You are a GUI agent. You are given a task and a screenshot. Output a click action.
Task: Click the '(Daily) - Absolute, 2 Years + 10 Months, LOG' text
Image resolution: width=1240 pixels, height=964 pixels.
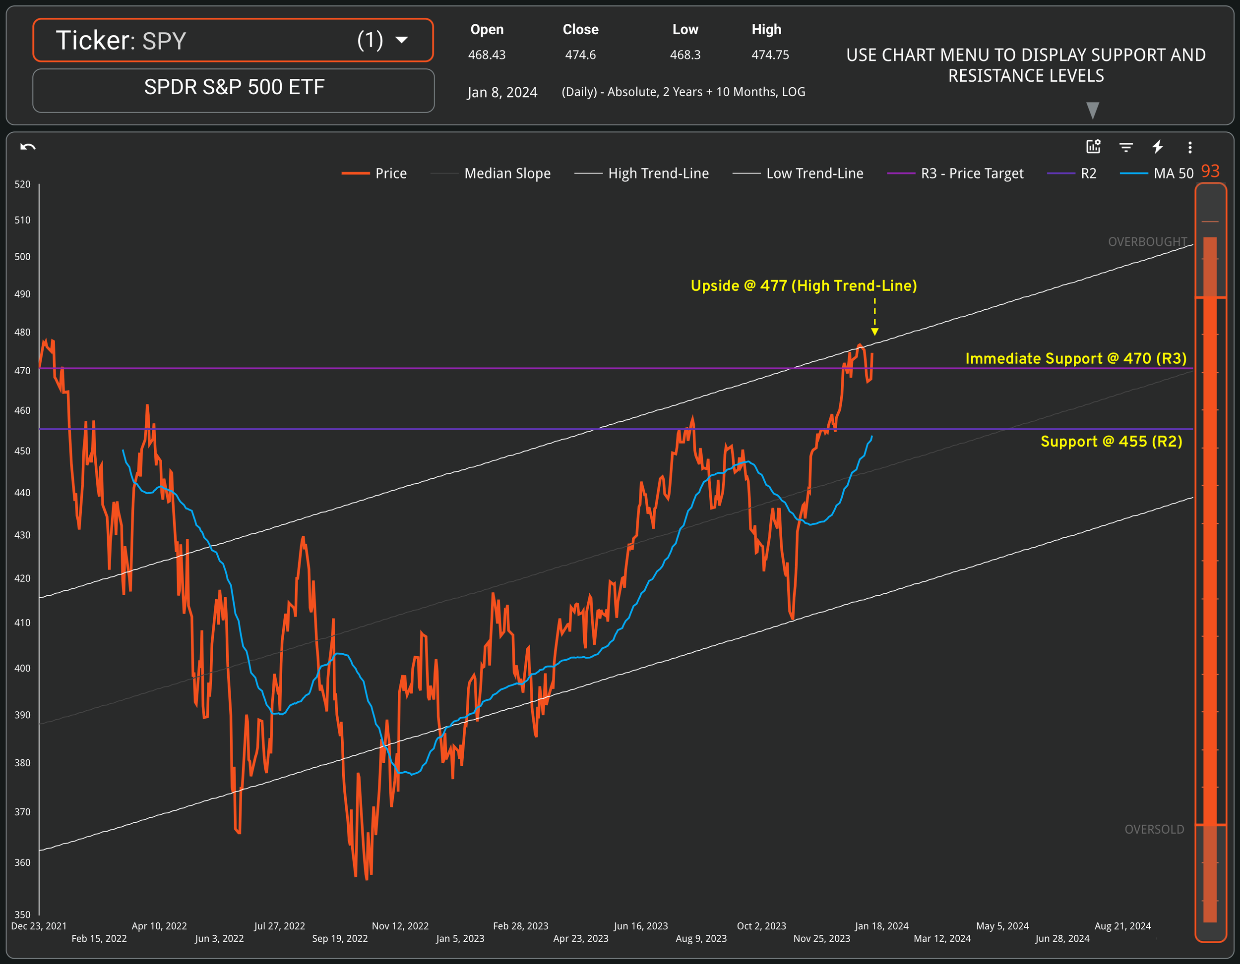pos(683,92)
